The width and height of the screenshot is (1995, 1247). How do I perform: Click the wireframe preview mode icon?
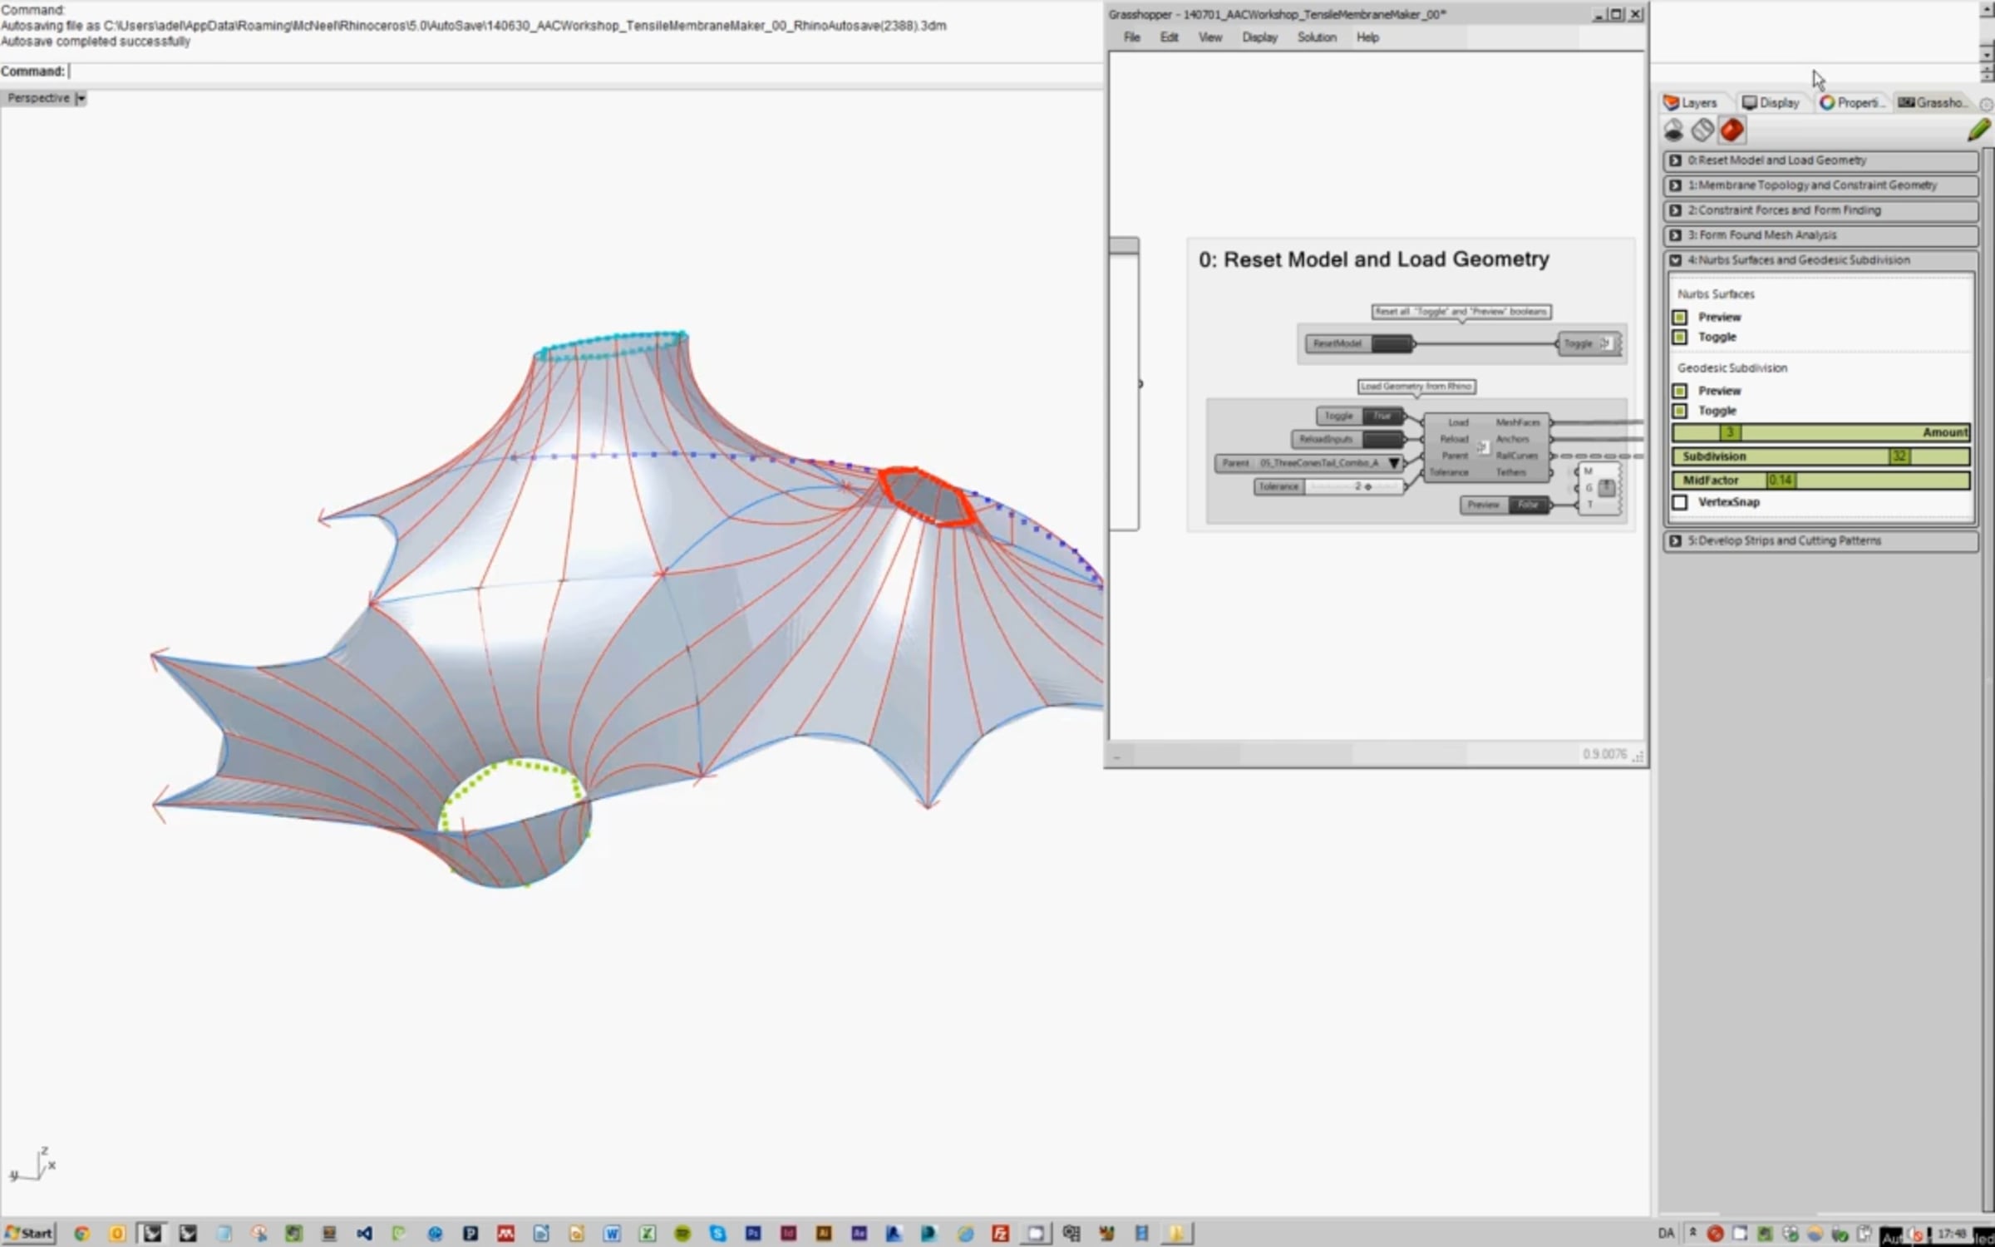pos(1702,131)
